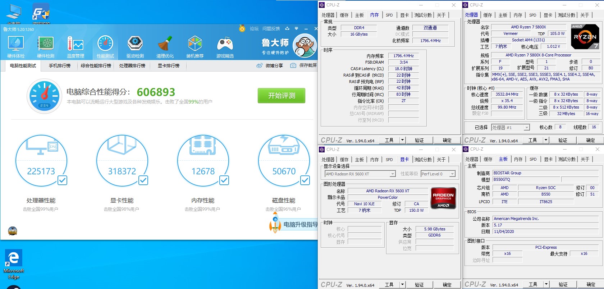Open SPD tab in memory CPU-Z window
The height and width of the screenshot is (289, 604).
click(x=389, y=15)
